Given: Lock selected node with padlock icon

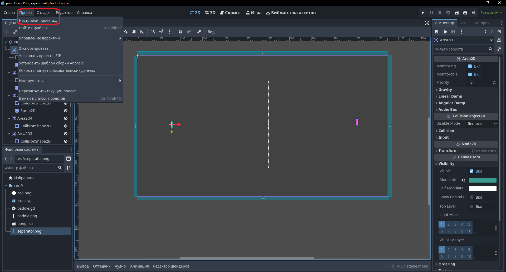Looking at the screenshot, I should pos(180,32).
